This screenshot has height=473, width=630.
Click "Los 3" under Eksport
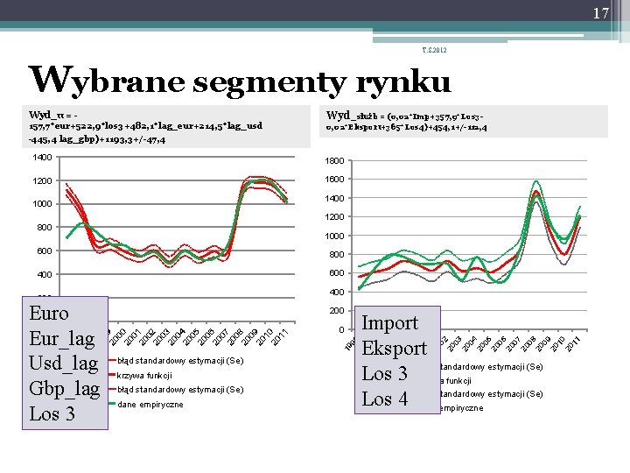pos(384,373)
